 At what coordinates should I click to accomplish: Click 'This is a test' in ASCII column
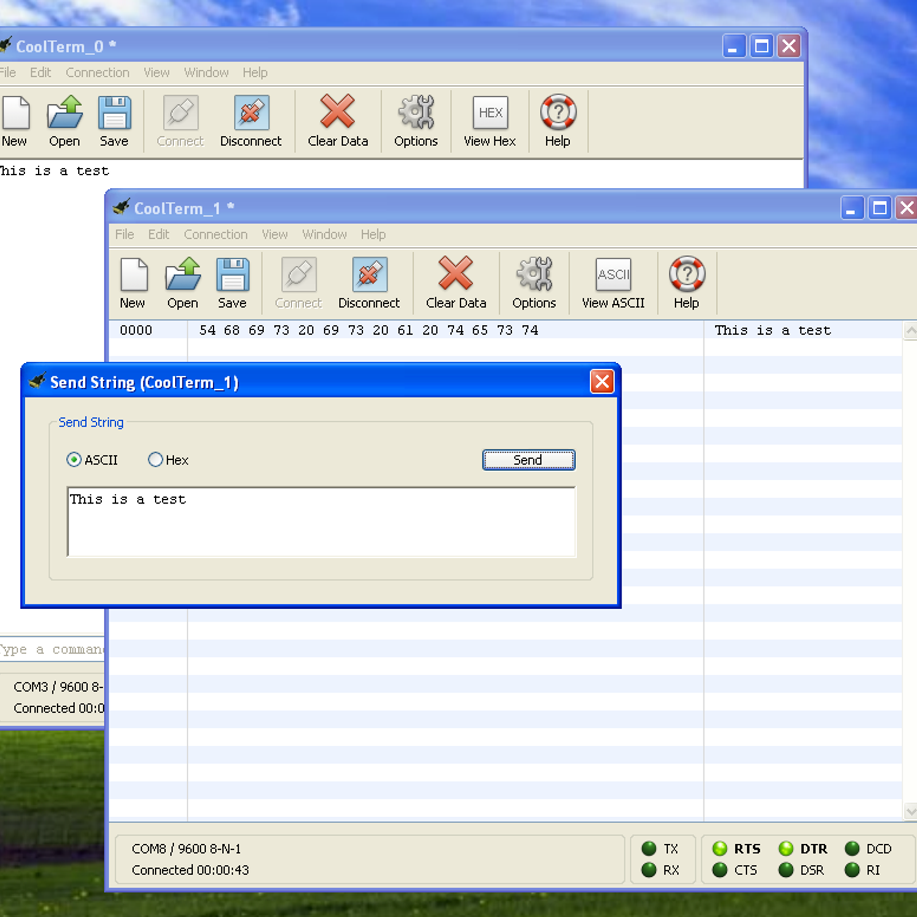773,330
